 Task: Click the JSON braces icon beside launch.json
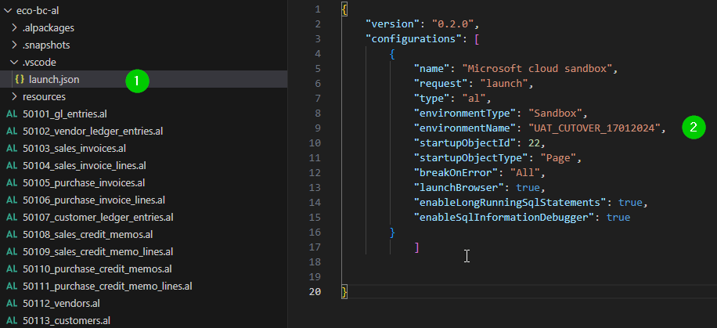pyautogui.click(x=20, y=79)
